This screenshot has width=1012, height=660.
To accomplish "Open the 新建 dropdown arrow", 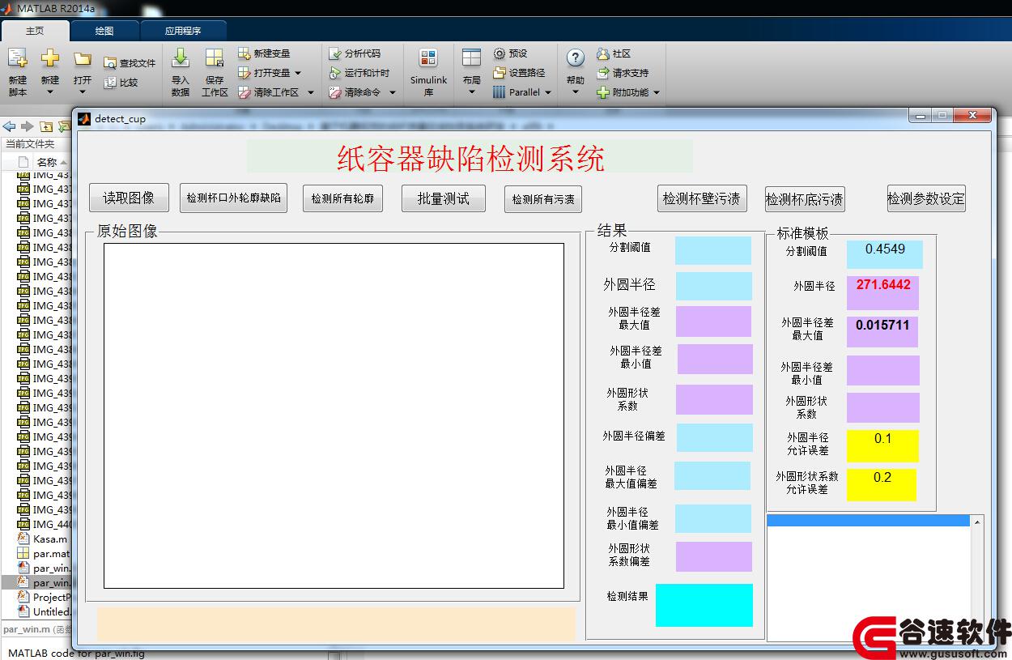I will pos(50,92).
